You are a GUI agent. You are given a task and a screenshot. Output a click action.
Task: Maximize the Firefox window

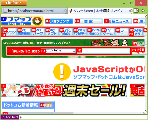click(x=132, y=3)
